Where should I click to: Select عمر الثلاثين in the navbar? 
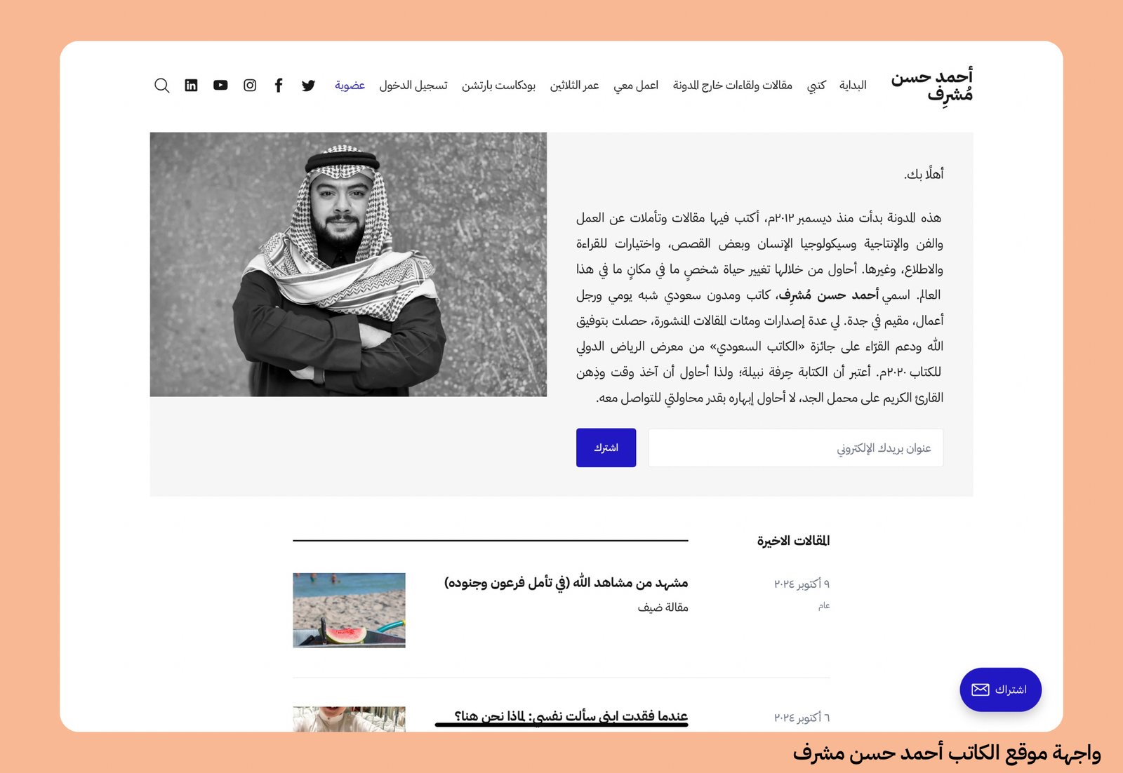tap(574, 86)
